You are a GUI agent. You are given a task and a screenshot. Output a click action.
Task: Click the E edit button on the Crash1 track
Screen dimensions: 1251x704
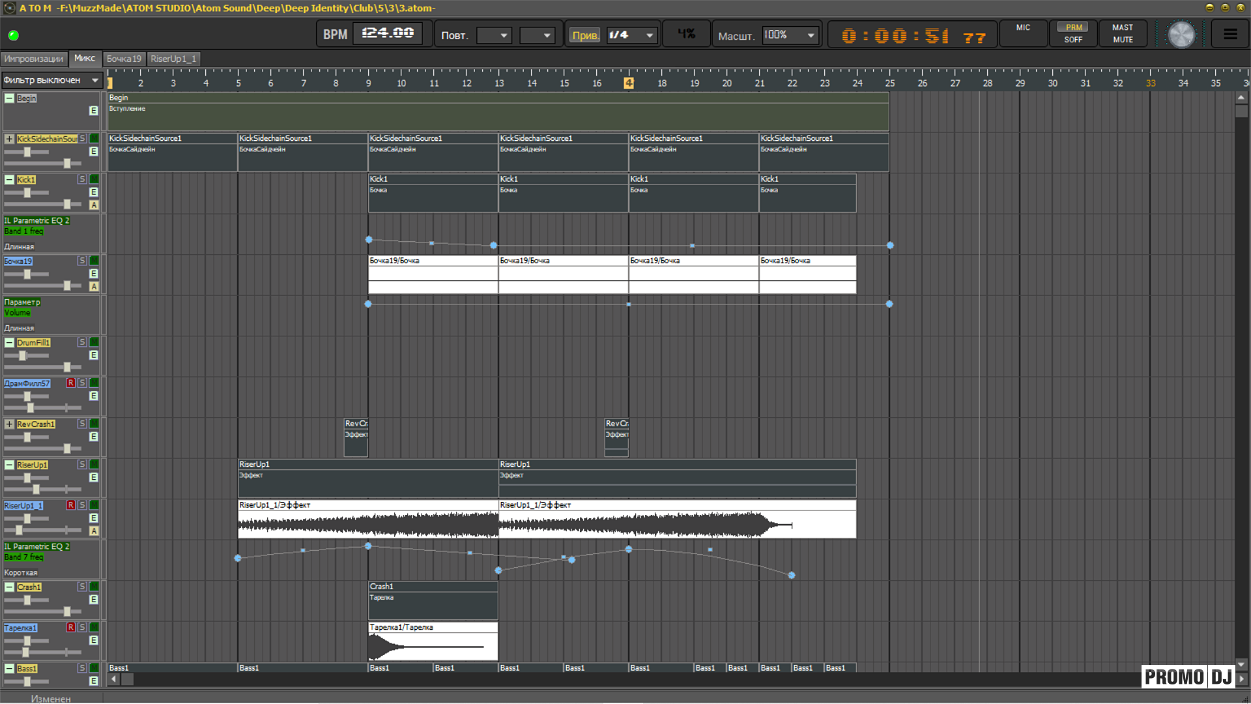coord(94,600)
